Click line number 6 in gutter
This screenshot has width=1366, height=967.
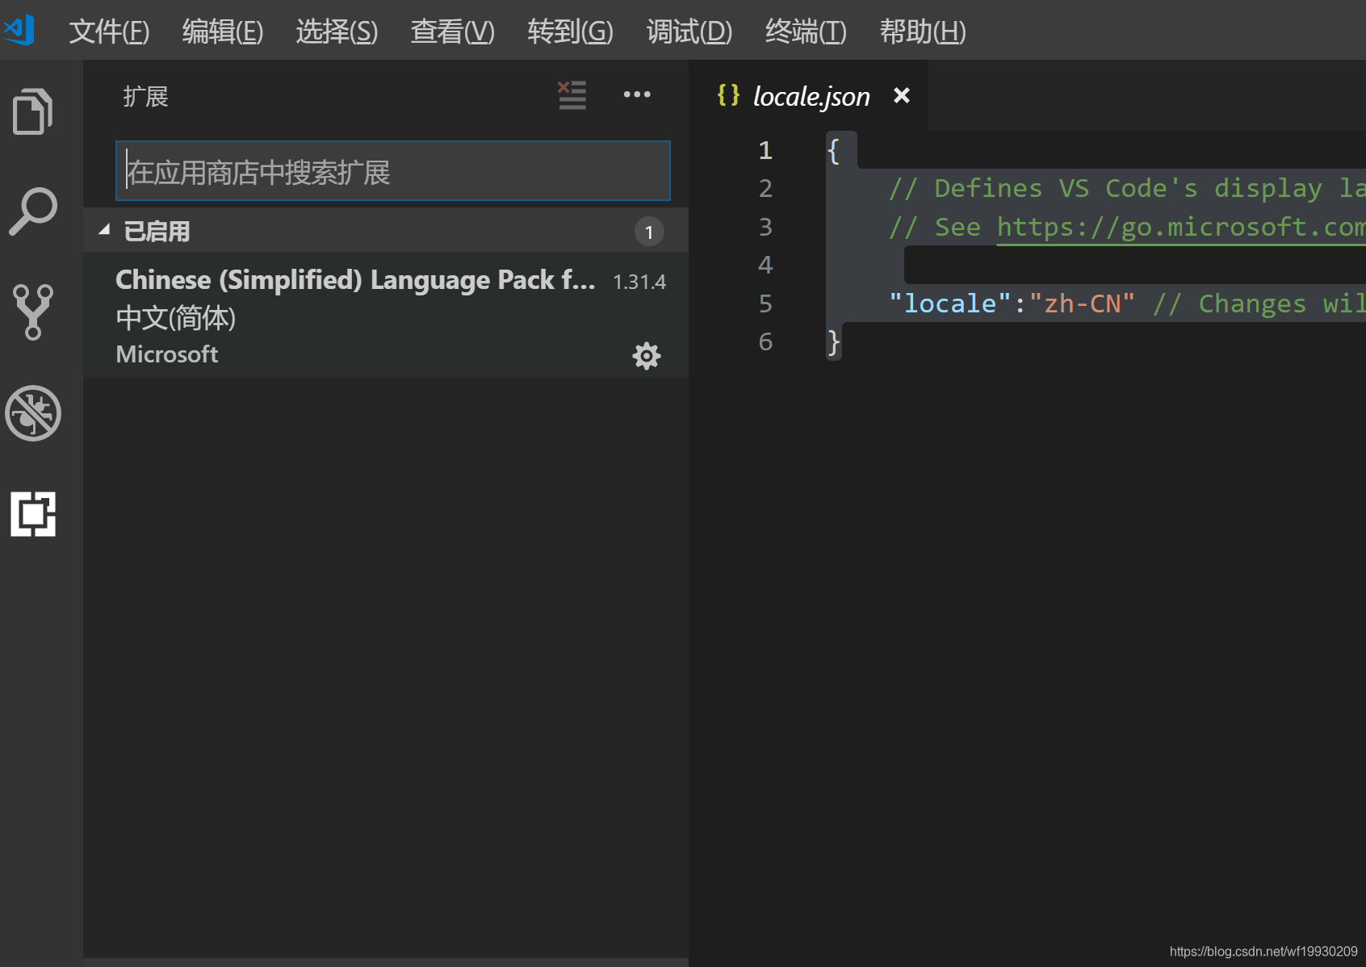[765, 341]
